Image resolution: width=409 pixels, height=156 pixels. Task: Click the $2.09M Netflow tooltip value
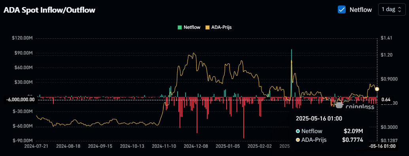click(x=353, y=131)
